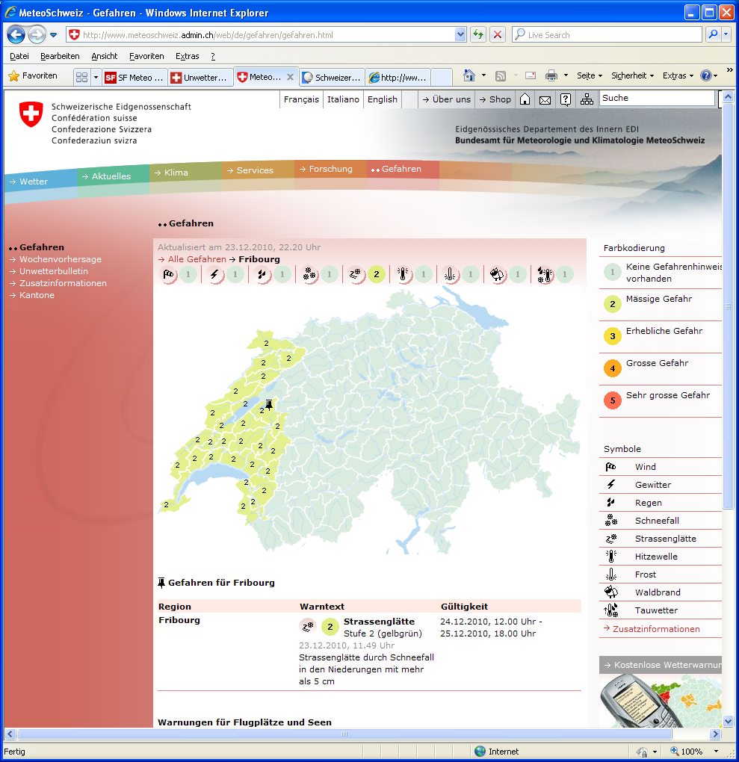Click red level 5 Sehr grosse Gefahr swatch

(x=613, y=400)
